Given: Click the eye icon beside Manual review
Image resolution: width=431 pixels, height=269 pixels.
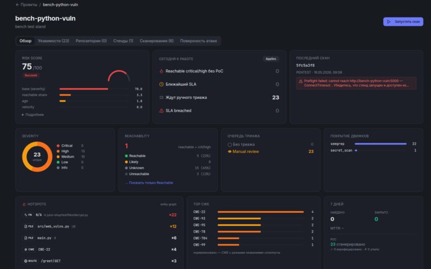Looking at the screenshot, I should (230, 152).
